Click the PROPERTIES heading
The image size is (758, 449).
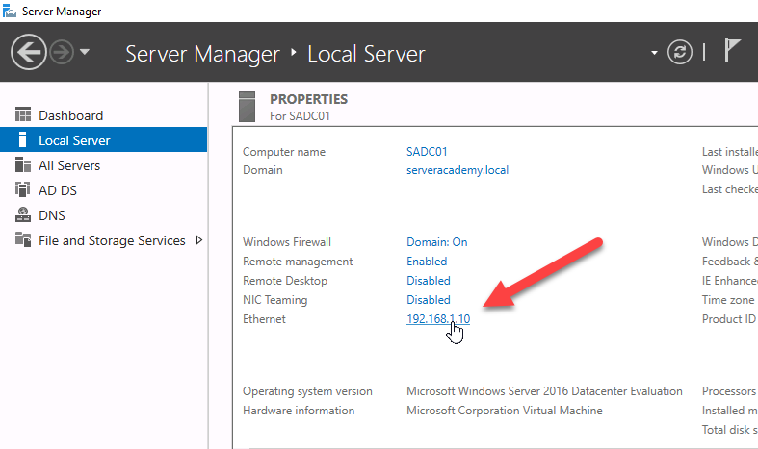pyautogui.click(x=308, y=99)
